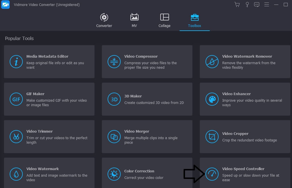Open the feedback chat icon
292x188 pixels.
click(x=257, y=5)
